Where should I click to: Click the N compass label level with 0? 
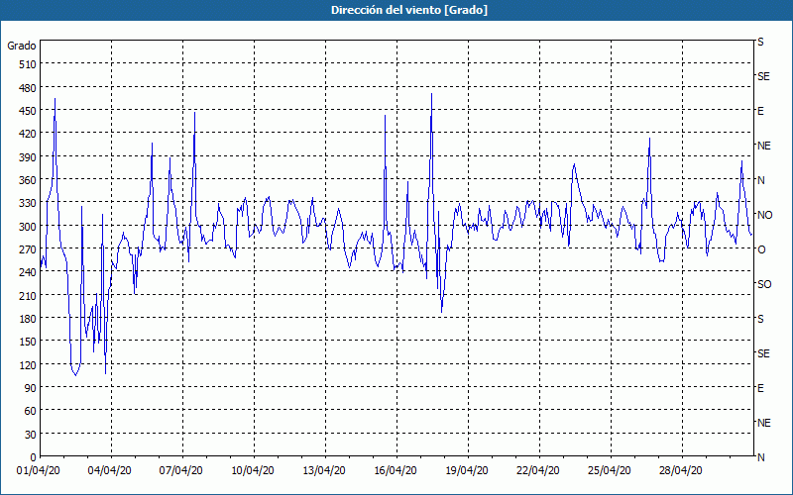click(x=761, y=457)
